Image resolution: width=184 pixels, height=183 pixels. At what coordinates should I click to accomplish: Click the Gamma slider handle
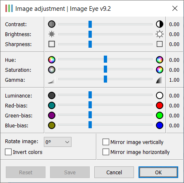coord(105,79)
